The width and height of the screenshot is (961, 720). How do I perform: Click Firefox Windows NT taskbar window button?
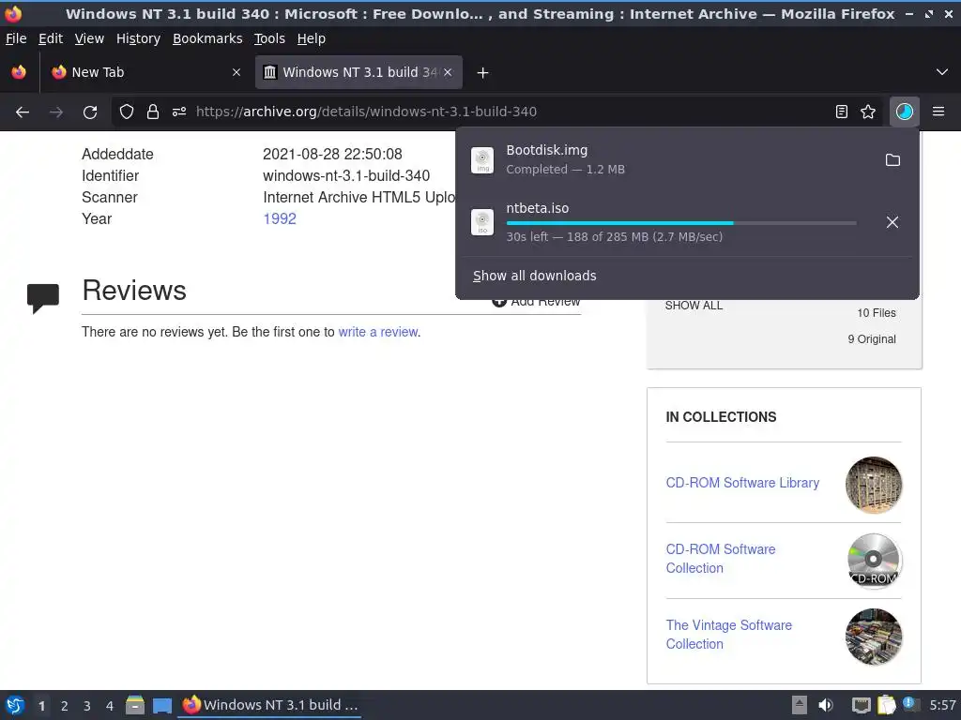pos(270,705)
